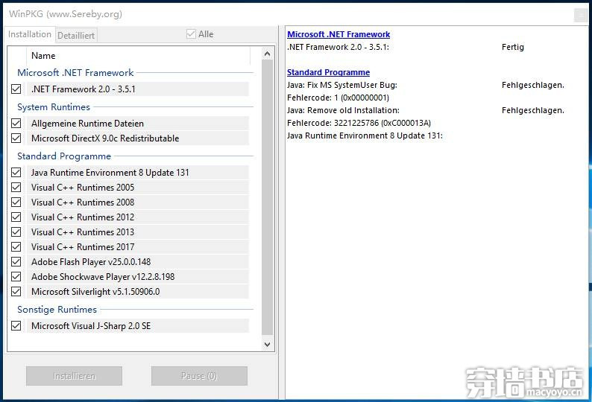Click Fehlercode: 1 (0x00000001) line
Image resolution: width=592 pixels, height=402 pixels.
[338, 98]
